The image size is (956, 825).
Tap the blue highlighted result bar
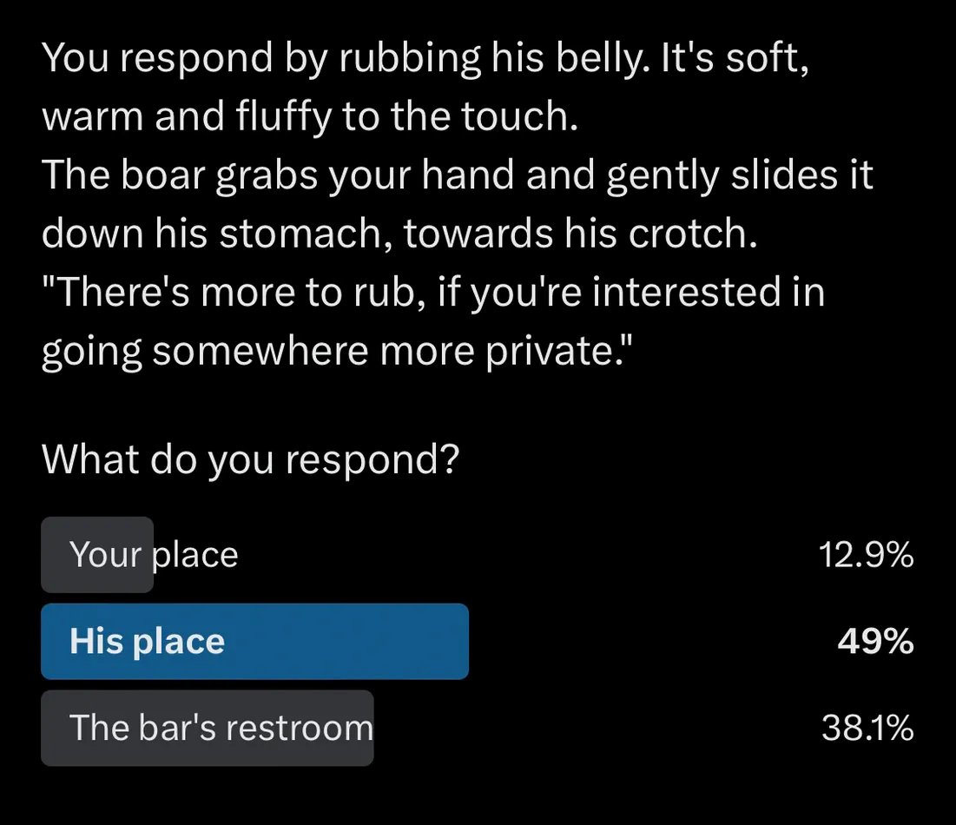pyautogui.click(x=255, y=642)
